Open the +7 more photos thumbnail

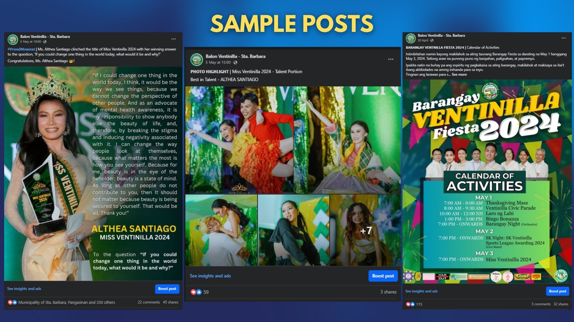click(x=365, y=230)
